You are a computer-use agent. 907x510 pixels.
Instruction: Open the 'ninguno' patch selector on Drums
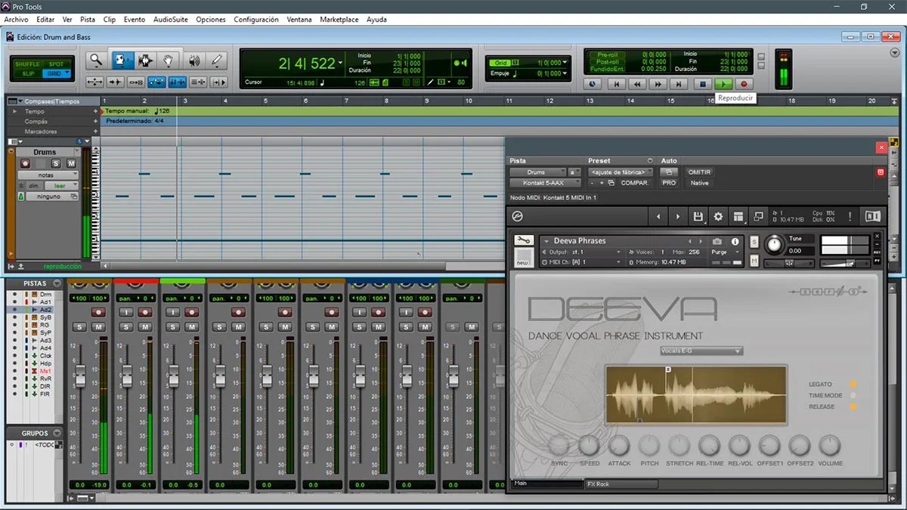(53, 196)
